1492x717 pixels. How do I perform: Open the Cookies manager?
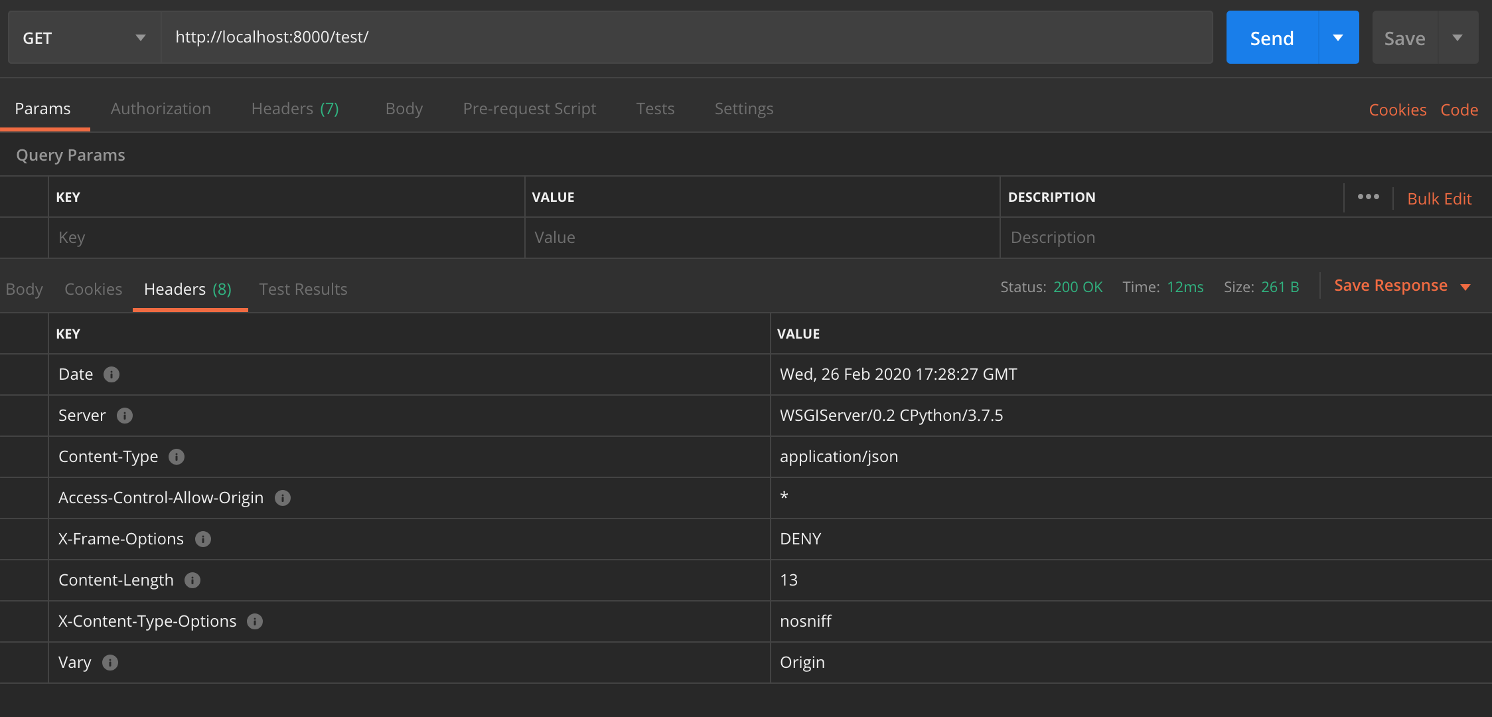pos(1396,109)
